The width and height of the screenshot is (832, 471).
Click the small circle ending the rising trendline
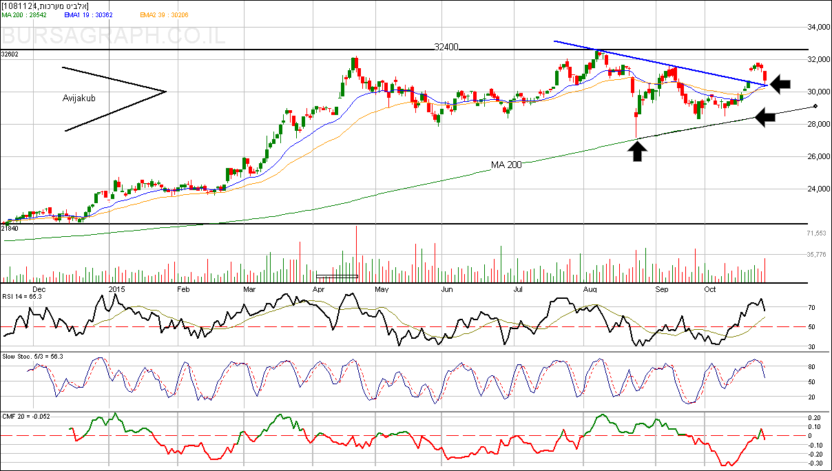[x=815, y=105]
